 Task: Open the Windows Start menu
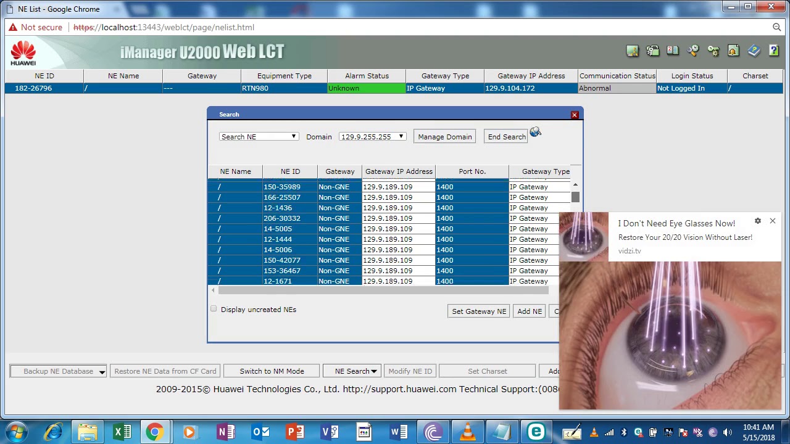coord(17,432)
